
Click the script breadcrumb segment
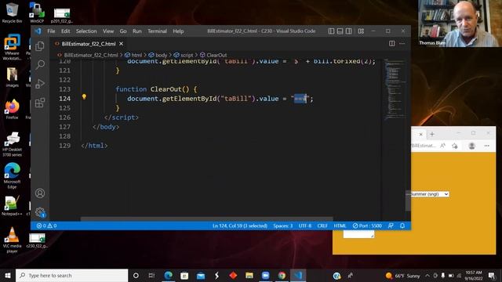(184, 55)
